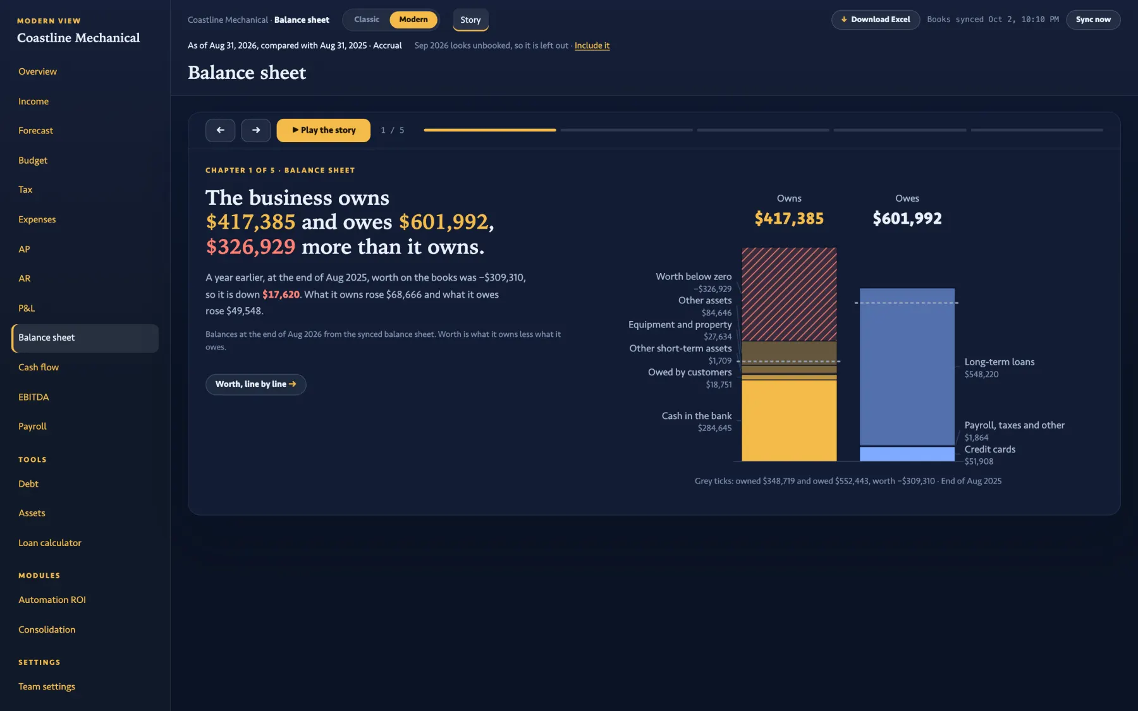1138x711 pixels.
Task: Click Credit cards bar segment
Action: (907, 454)
